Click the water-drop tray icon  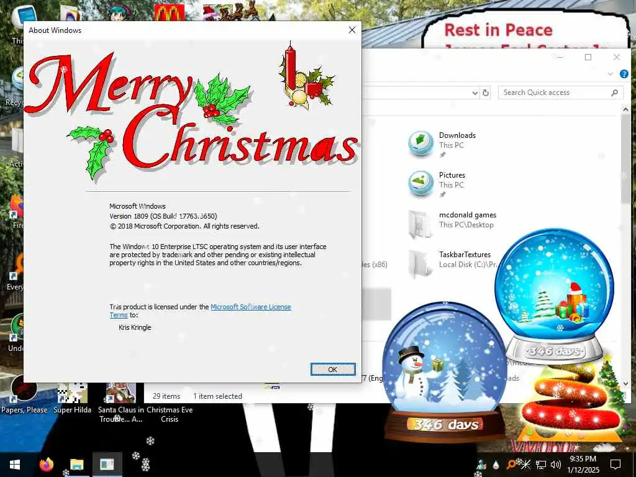pos(496,465)
